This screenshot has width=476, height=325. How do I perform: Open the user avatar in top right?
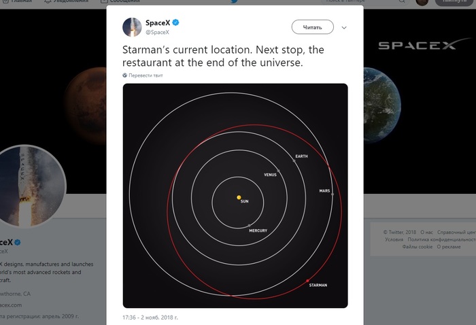pyautogui.click(x=423, y=2)
